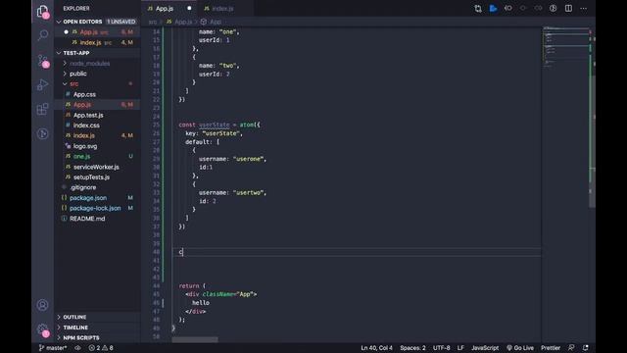The image size is (627, 353).
Task: Open the More Actions ellipsis menu
Action: (x=584, y=9)
